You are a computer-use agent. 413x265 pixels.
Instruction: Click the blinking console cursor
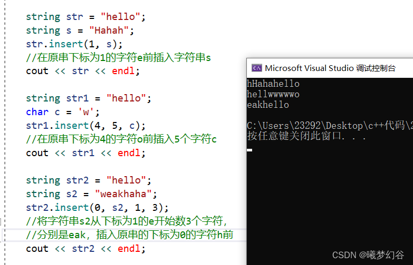[x=249, y=150]
